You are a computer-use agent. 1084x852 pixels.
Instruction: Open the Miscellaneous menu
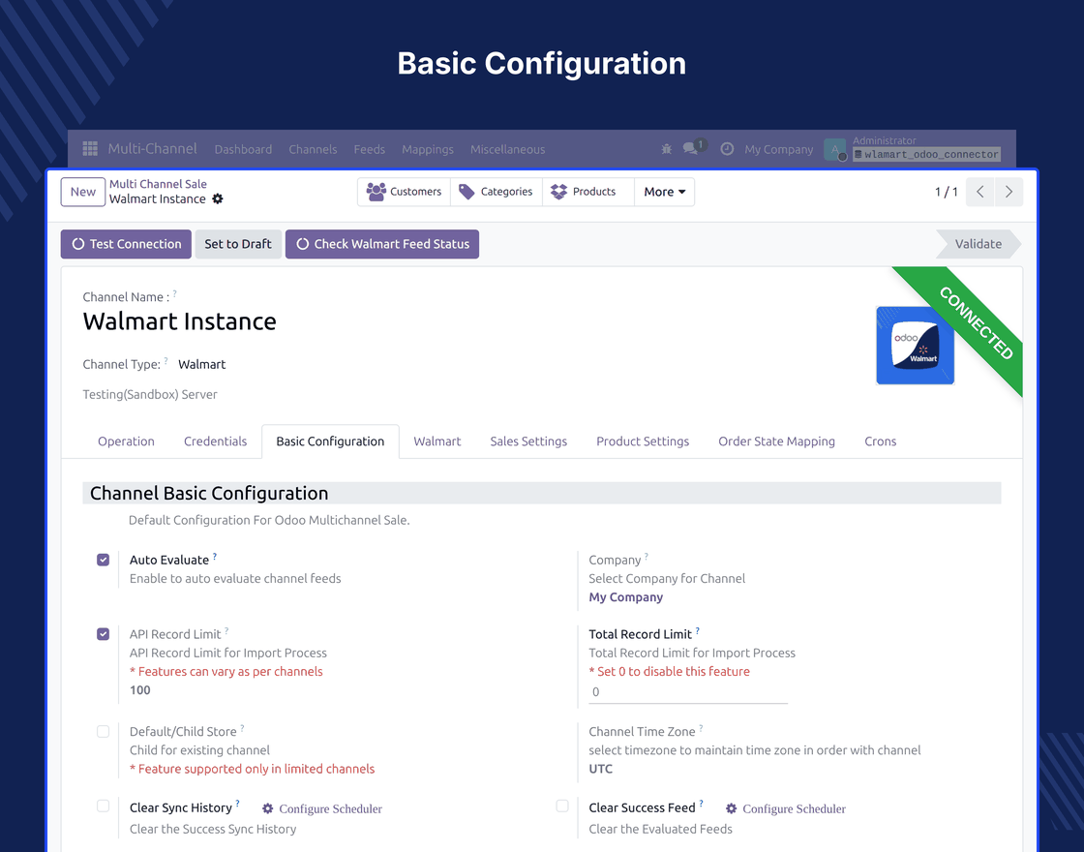coord(507,149)
